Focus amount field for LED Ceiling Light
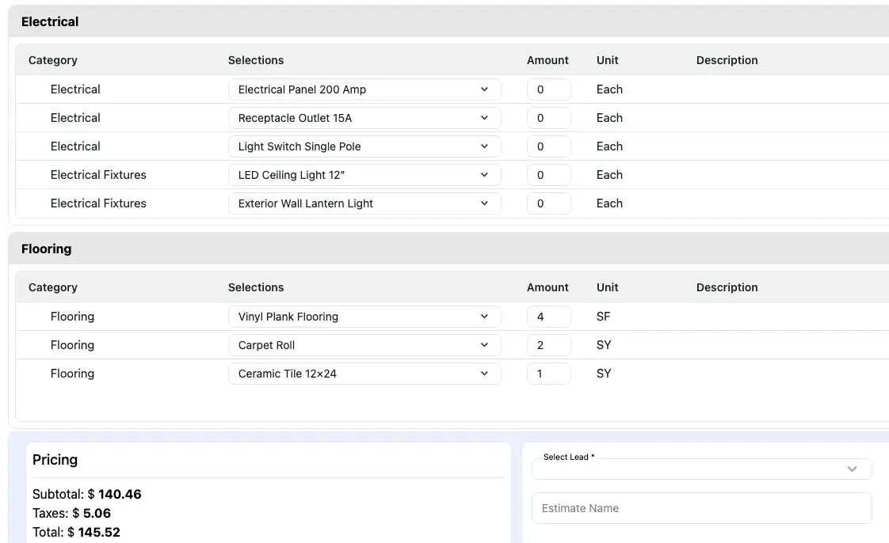This screenshot has height=543, width=889. [548, 175]
